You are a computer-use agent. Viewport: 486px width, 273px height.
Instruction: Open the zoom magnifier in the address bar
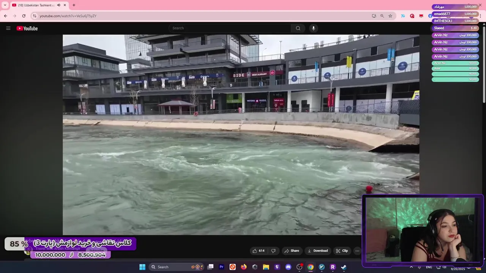point(382,16)
